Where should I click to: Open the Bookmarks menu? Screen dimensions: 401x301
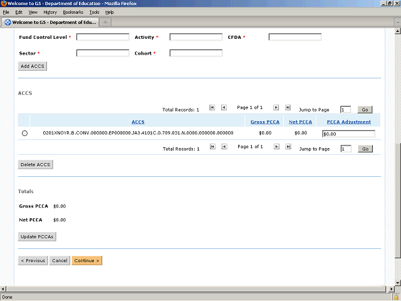click(x=73, y=12)
